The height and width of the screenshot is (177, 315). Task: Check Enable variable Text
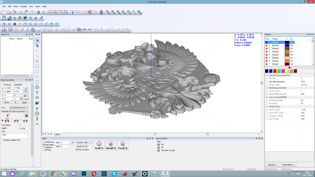3,140
